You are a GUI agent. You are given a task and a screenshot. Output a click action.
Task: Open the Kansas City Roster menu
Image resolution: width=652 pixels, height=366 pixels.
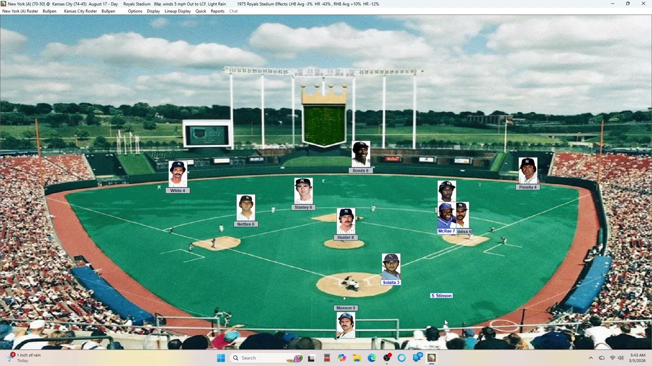pyautogui.click(x=80, y=11)
